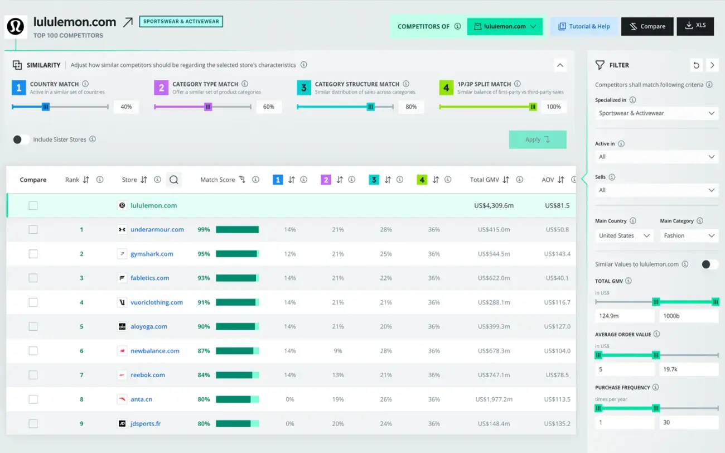Viewport: 725px width, 453px height.
Task: Sort table by Total GMV arrows
Action: pos(506,180)
